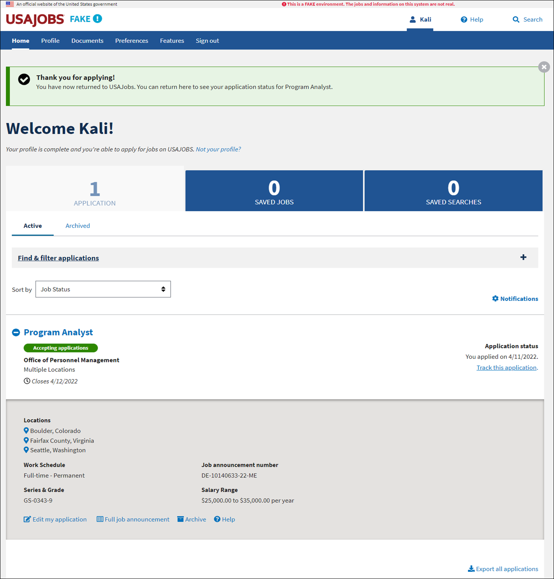554x579 pixels.
Task: Click the Edit my application pencil icon
Action: 27,519
